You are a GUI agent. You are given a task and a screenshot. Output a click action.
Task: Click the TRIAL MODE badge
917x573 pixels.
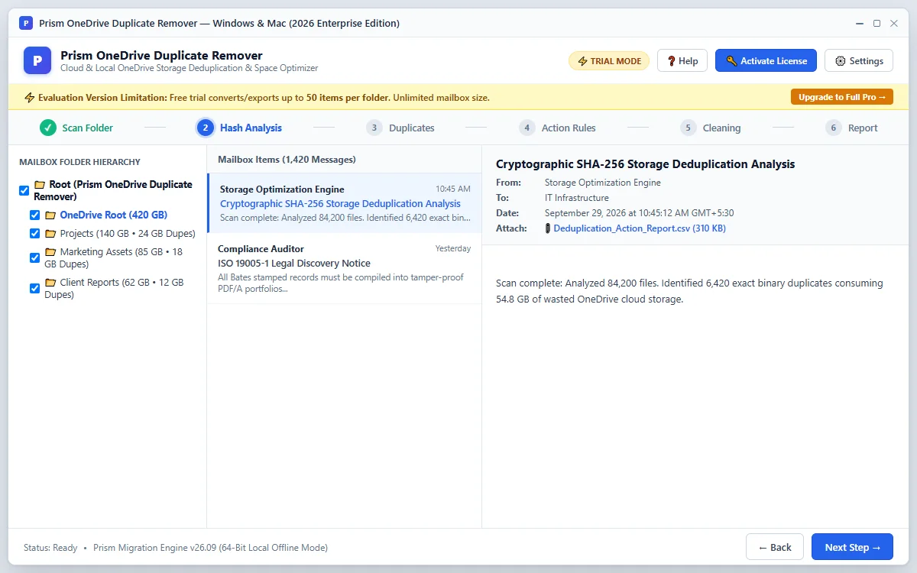click(x=609, y=61)
